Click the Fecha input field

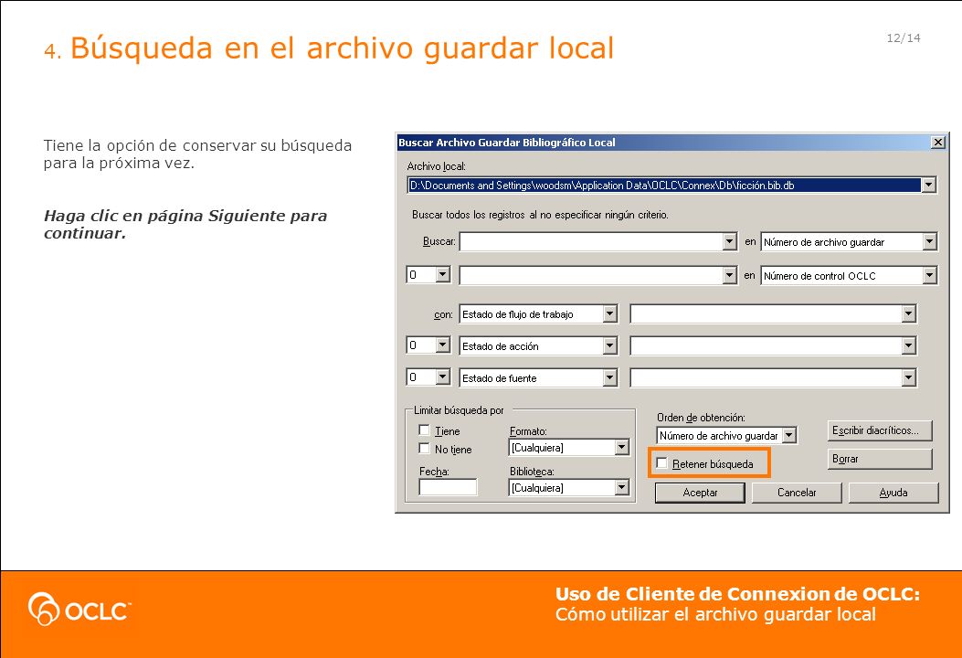(x=448, y=487)
